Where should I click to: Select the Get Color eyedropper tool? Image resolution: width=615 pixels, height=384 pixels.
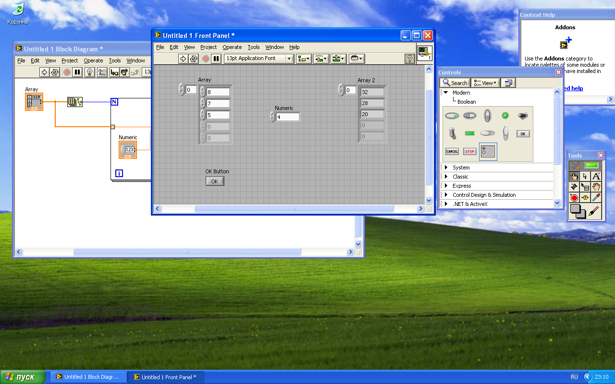pos(596,198)
